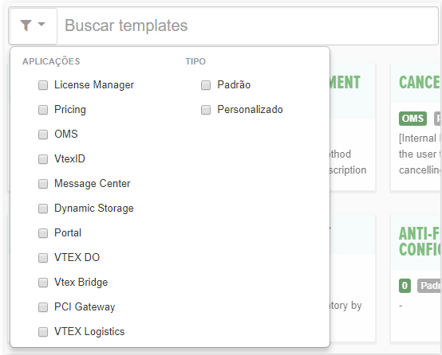442x355 pixels.
Task: Enable the Pricing filter checkbox
Action: point(43,110)
